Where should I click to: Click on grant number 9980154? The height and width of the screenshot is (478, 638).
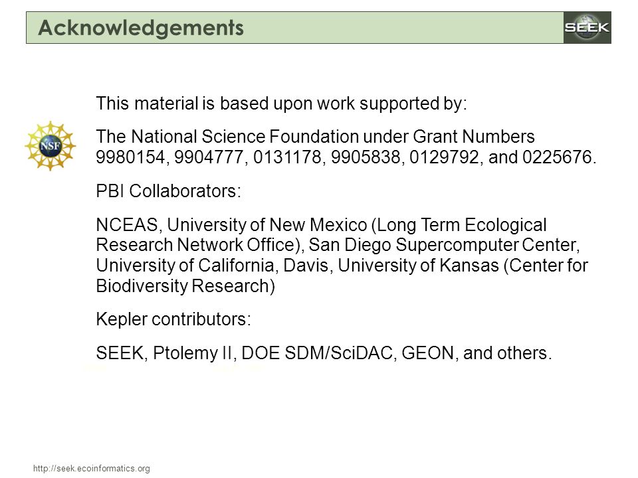click(x=130, y=157)
